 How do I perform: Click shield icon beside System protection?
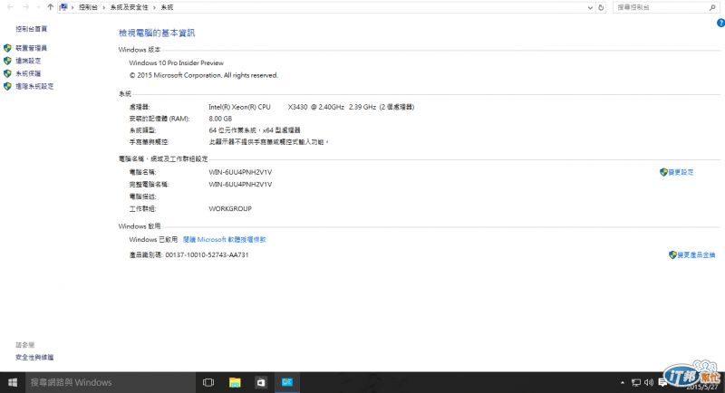coord(7,73)
